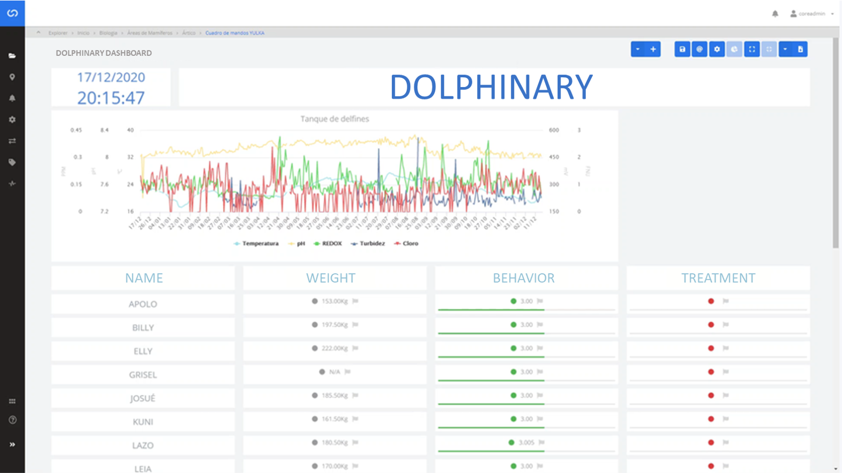The image size is (842, 473).
Task: Open the folder explorer in sidebar
Action: (12, 56)
